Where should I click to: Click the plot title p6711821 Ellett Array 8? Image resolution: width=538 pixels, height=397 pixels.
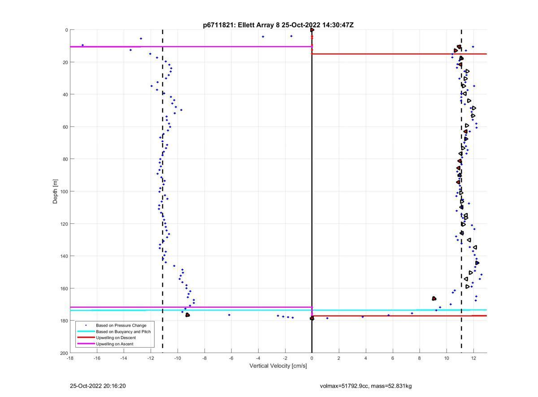[278, 25]
